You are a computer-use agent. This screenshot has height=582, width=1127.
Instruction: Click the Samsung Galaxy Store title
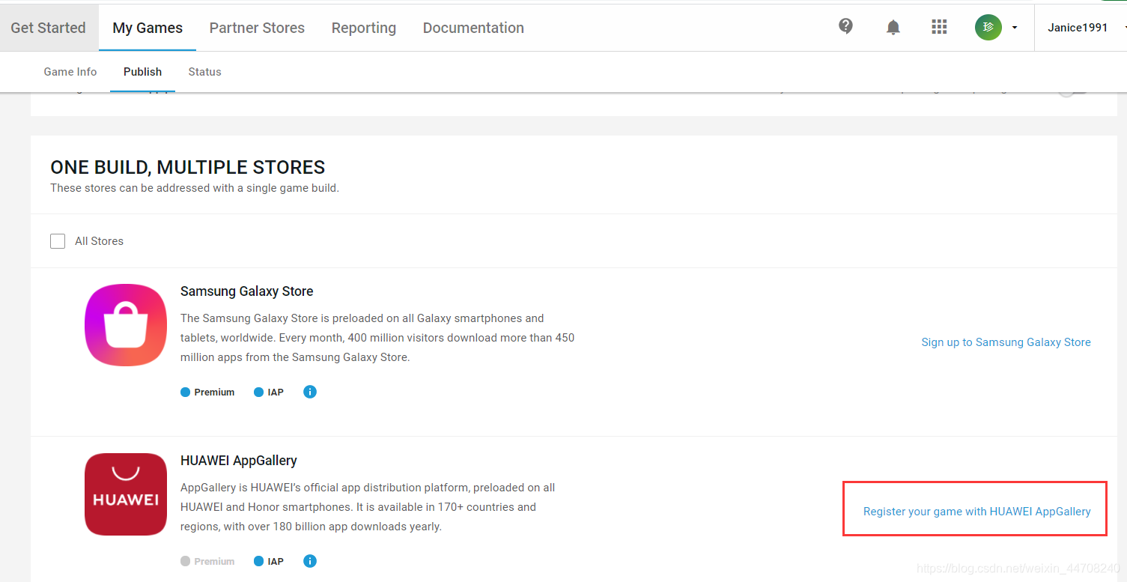coord(247,291)
